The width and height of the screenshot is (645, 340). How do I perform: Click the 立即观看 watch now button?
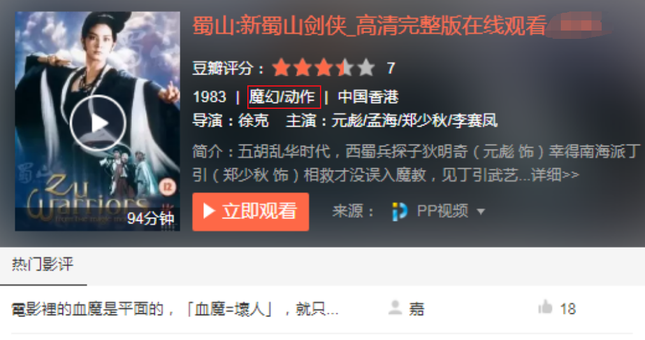(x=250, y=211)
